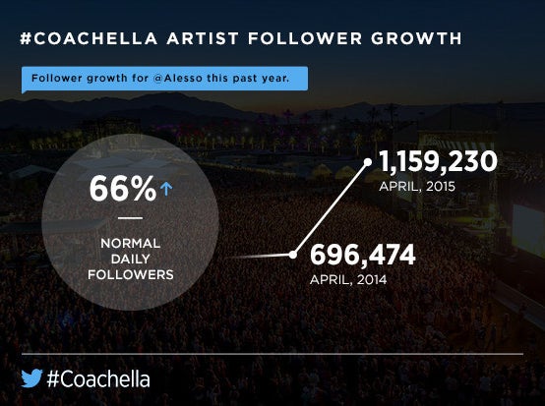Image resolution: width=545 pixels, height=406 pixels.
Task: Click the 1,159,230 follower count
Action: tap(438, 161)
